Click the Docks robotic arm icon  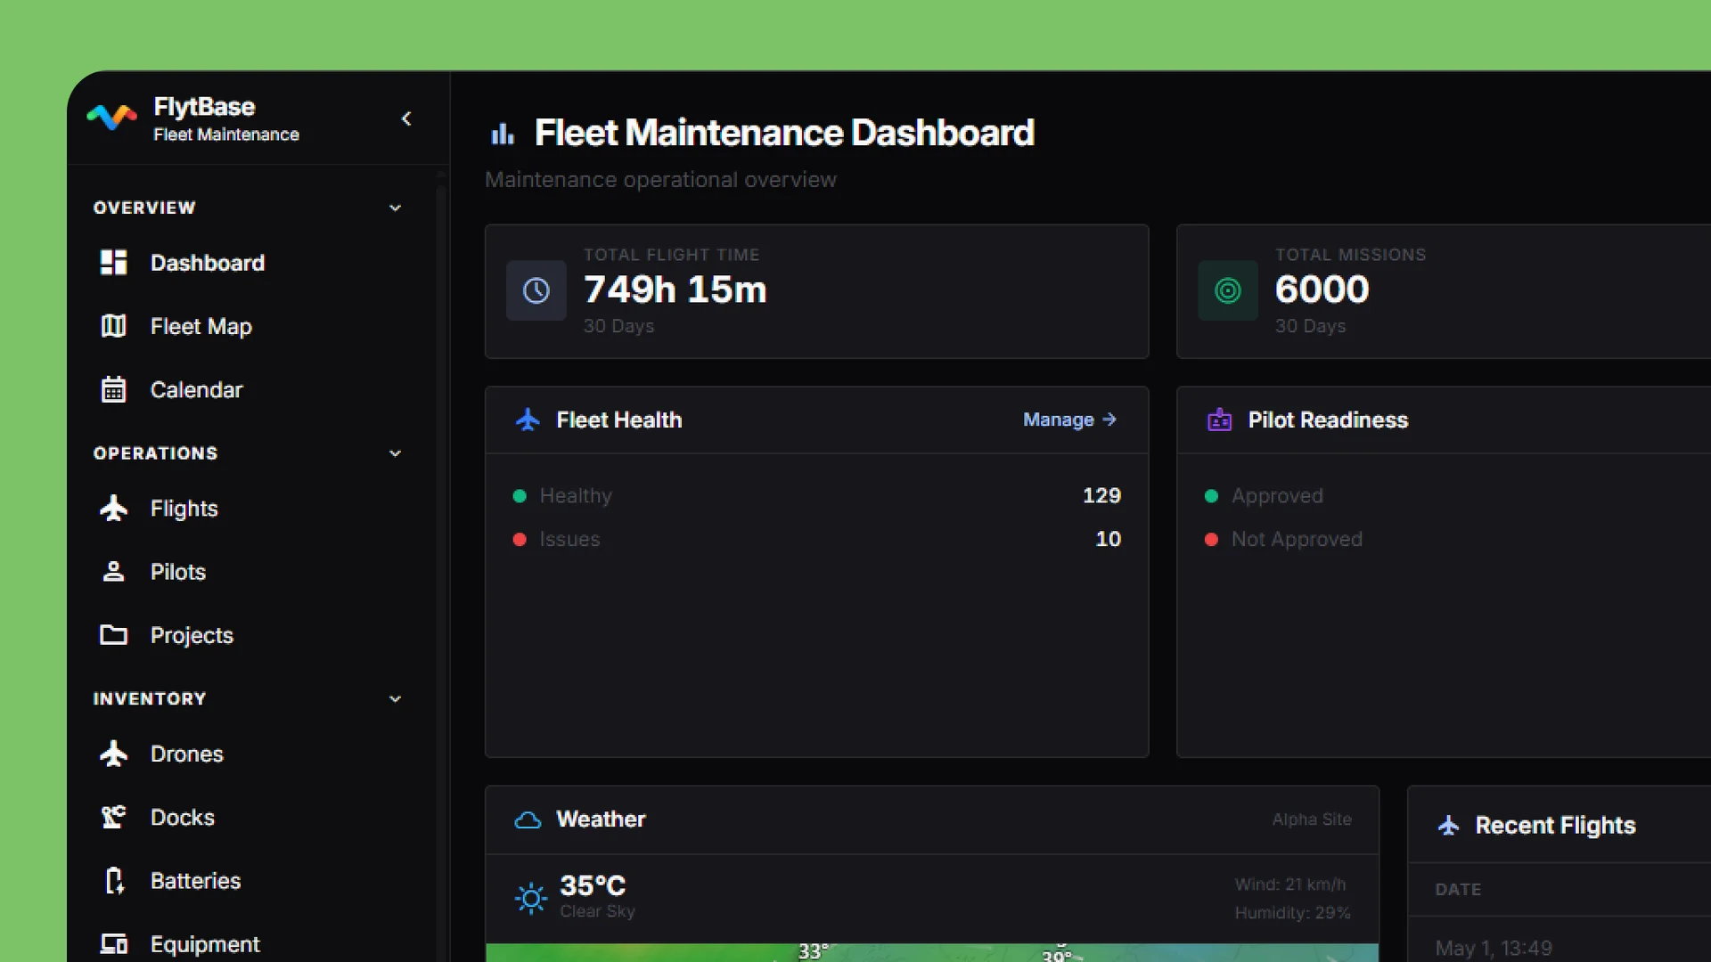pos(113,817)
